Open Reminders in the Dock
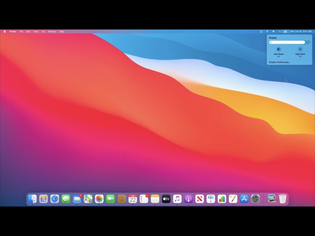Viewport: 315px width, 236px height. pyautogui.click(x=144, y=199)
